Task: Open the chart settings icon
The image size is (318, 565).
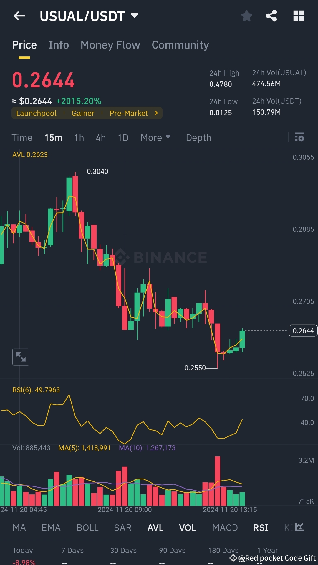Action: [x=299, y=137]
